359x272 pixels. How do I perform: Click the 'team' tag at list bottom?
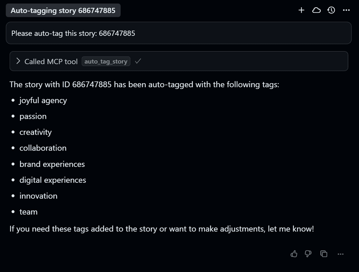[x=28, y=212]
